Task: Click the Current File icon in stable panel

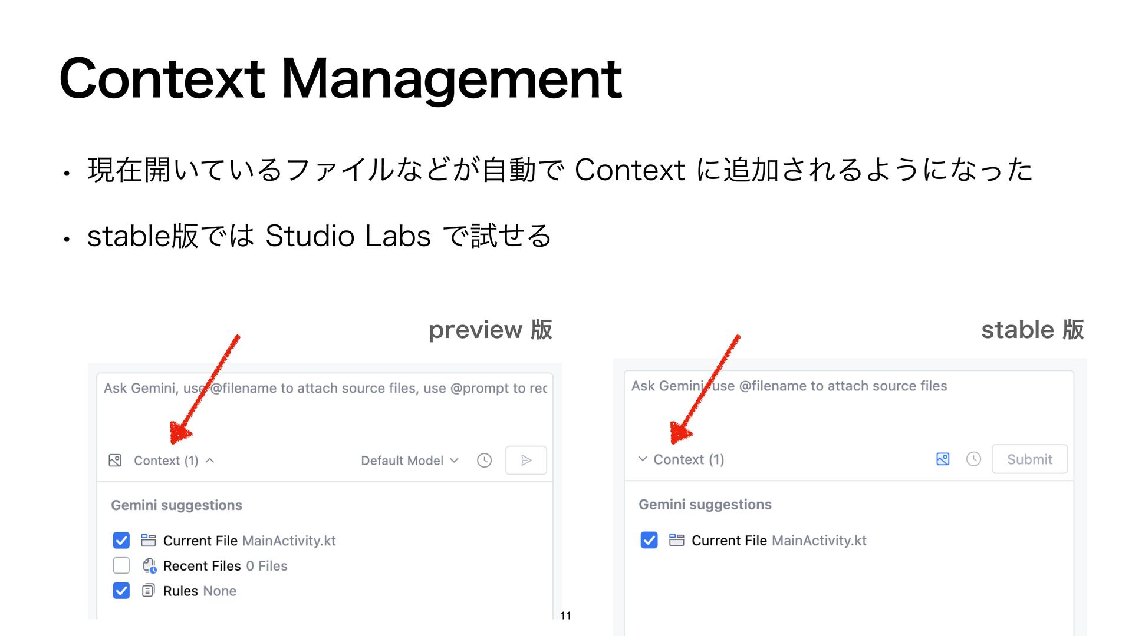Action: pos(677,540)
